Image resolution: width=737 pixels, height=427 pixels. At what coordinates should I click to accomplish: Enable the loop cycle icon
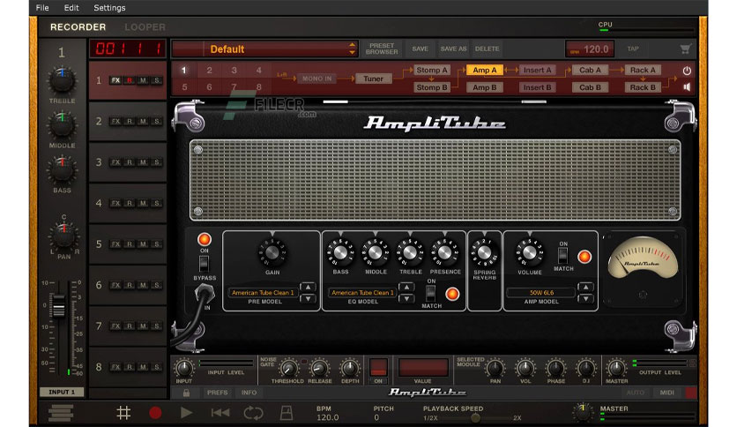253,413
